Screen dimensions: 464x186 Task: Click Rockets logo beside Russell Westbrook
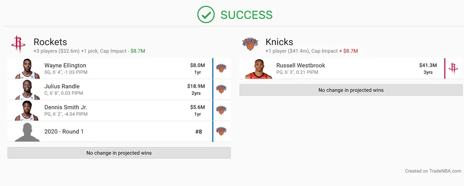pyautogui.click(x=453, y=68)
